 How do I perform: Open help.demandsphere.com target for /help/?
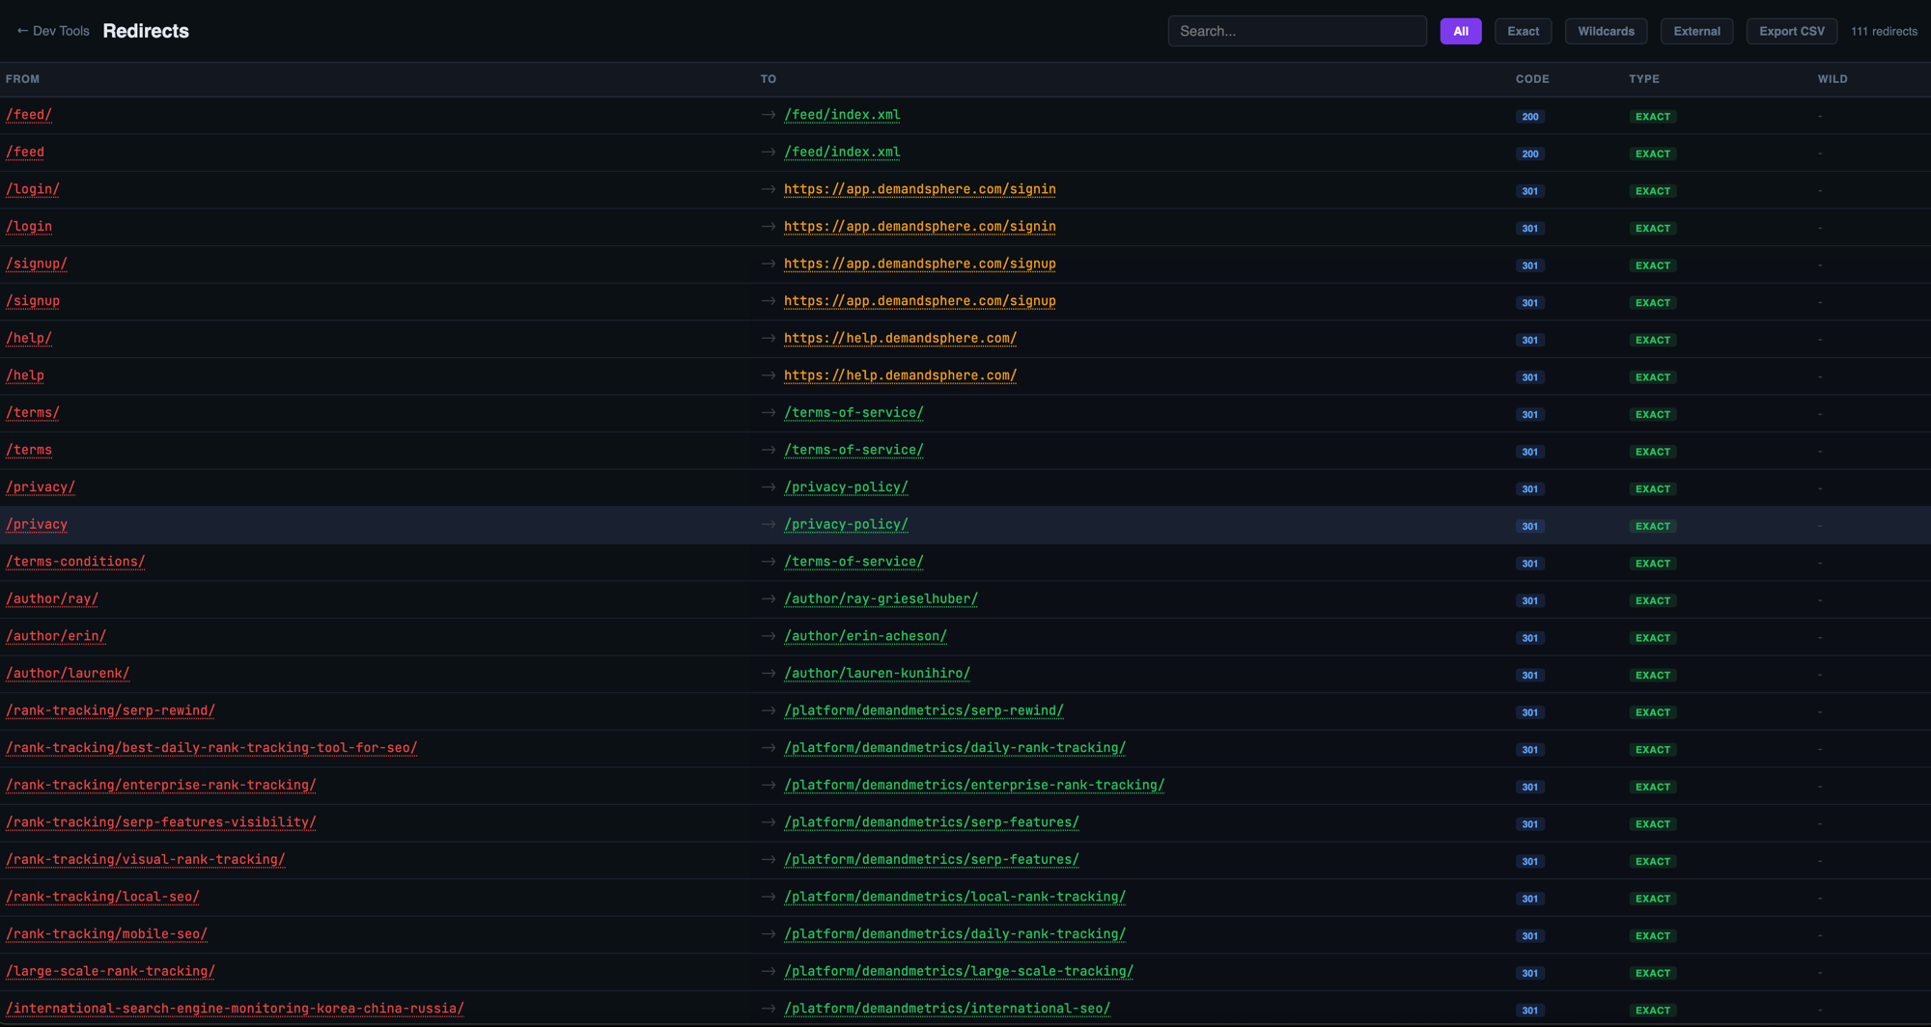tap(900, 338)
